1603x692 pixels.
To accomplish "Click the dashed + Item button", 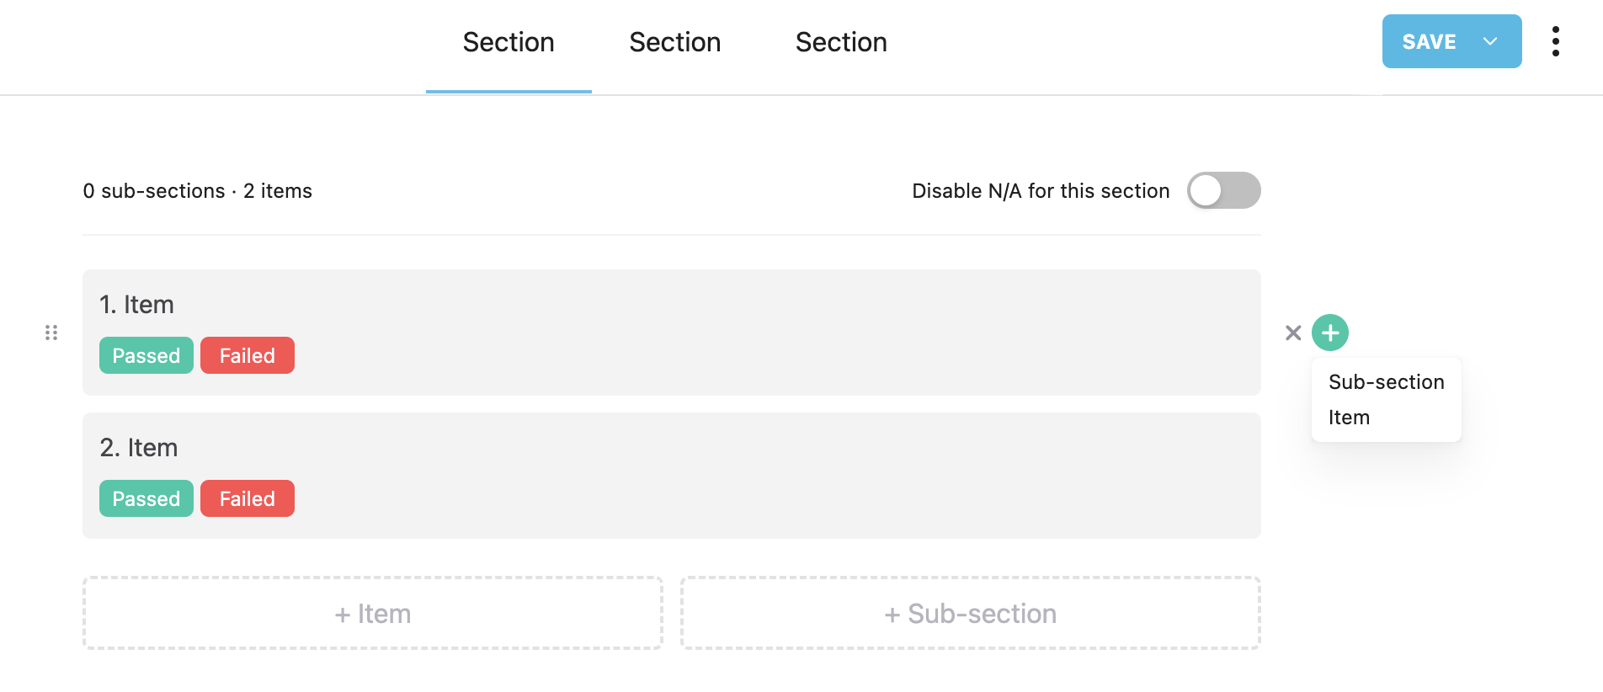I will point(372,613).
